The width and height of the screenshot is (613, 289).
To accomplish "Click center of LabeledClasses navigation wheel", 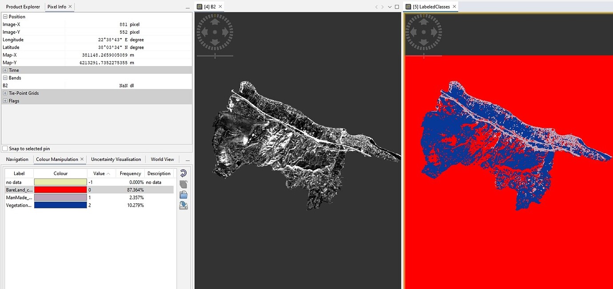I will click(x=424, y=32).
